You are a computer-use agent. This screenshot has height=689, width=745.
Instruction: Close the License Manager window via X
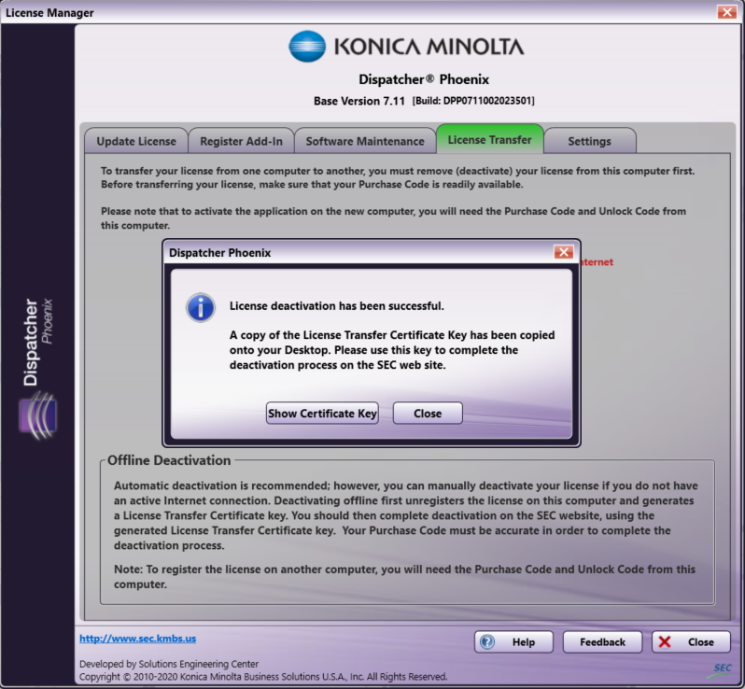(727, 12)
